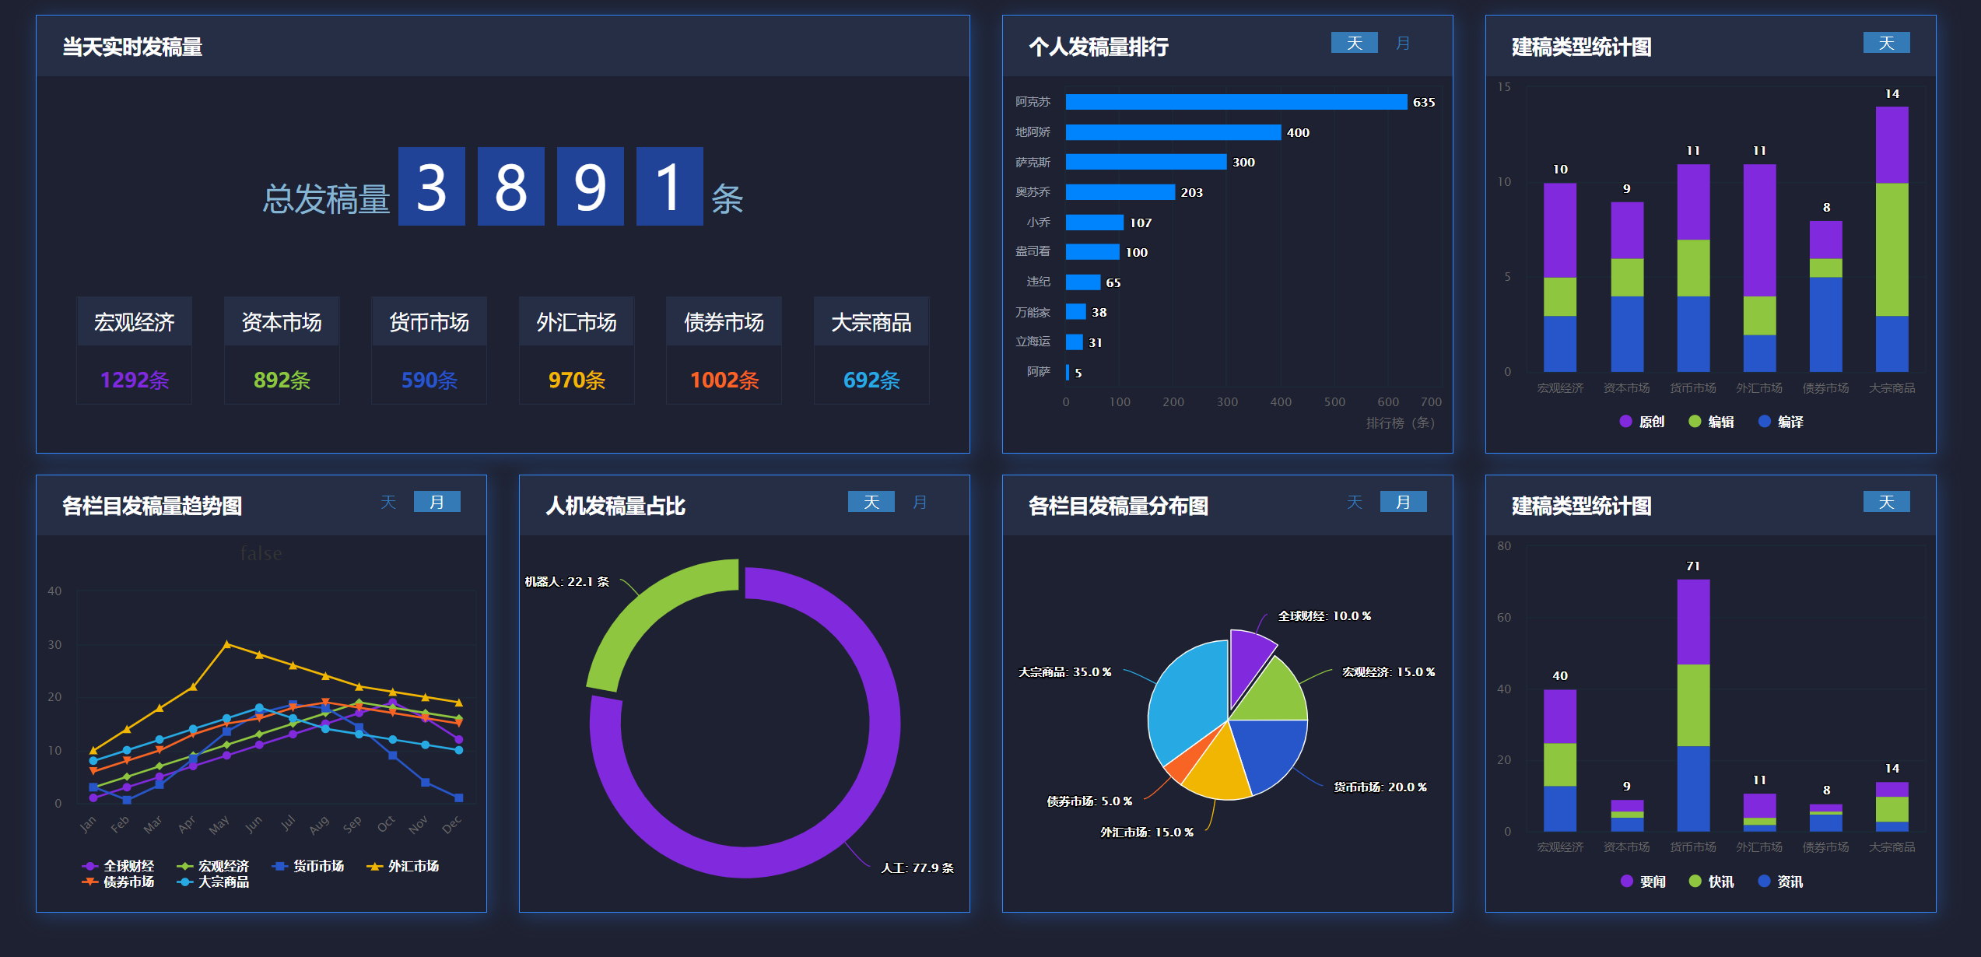Click the 外汇市场 970条 card
The image size is (1981, 957).
(x=577, y=350)
